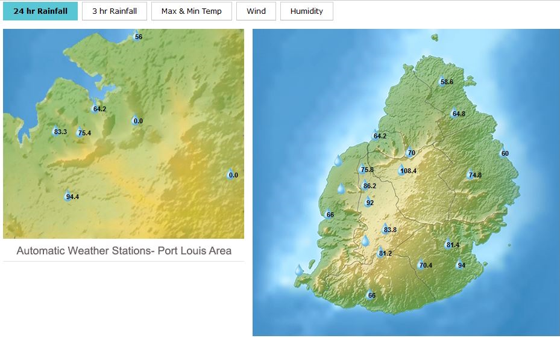Click the 86.2 rainfall station droplet
The width and height of the screenshot is (560, 344).
365,185
